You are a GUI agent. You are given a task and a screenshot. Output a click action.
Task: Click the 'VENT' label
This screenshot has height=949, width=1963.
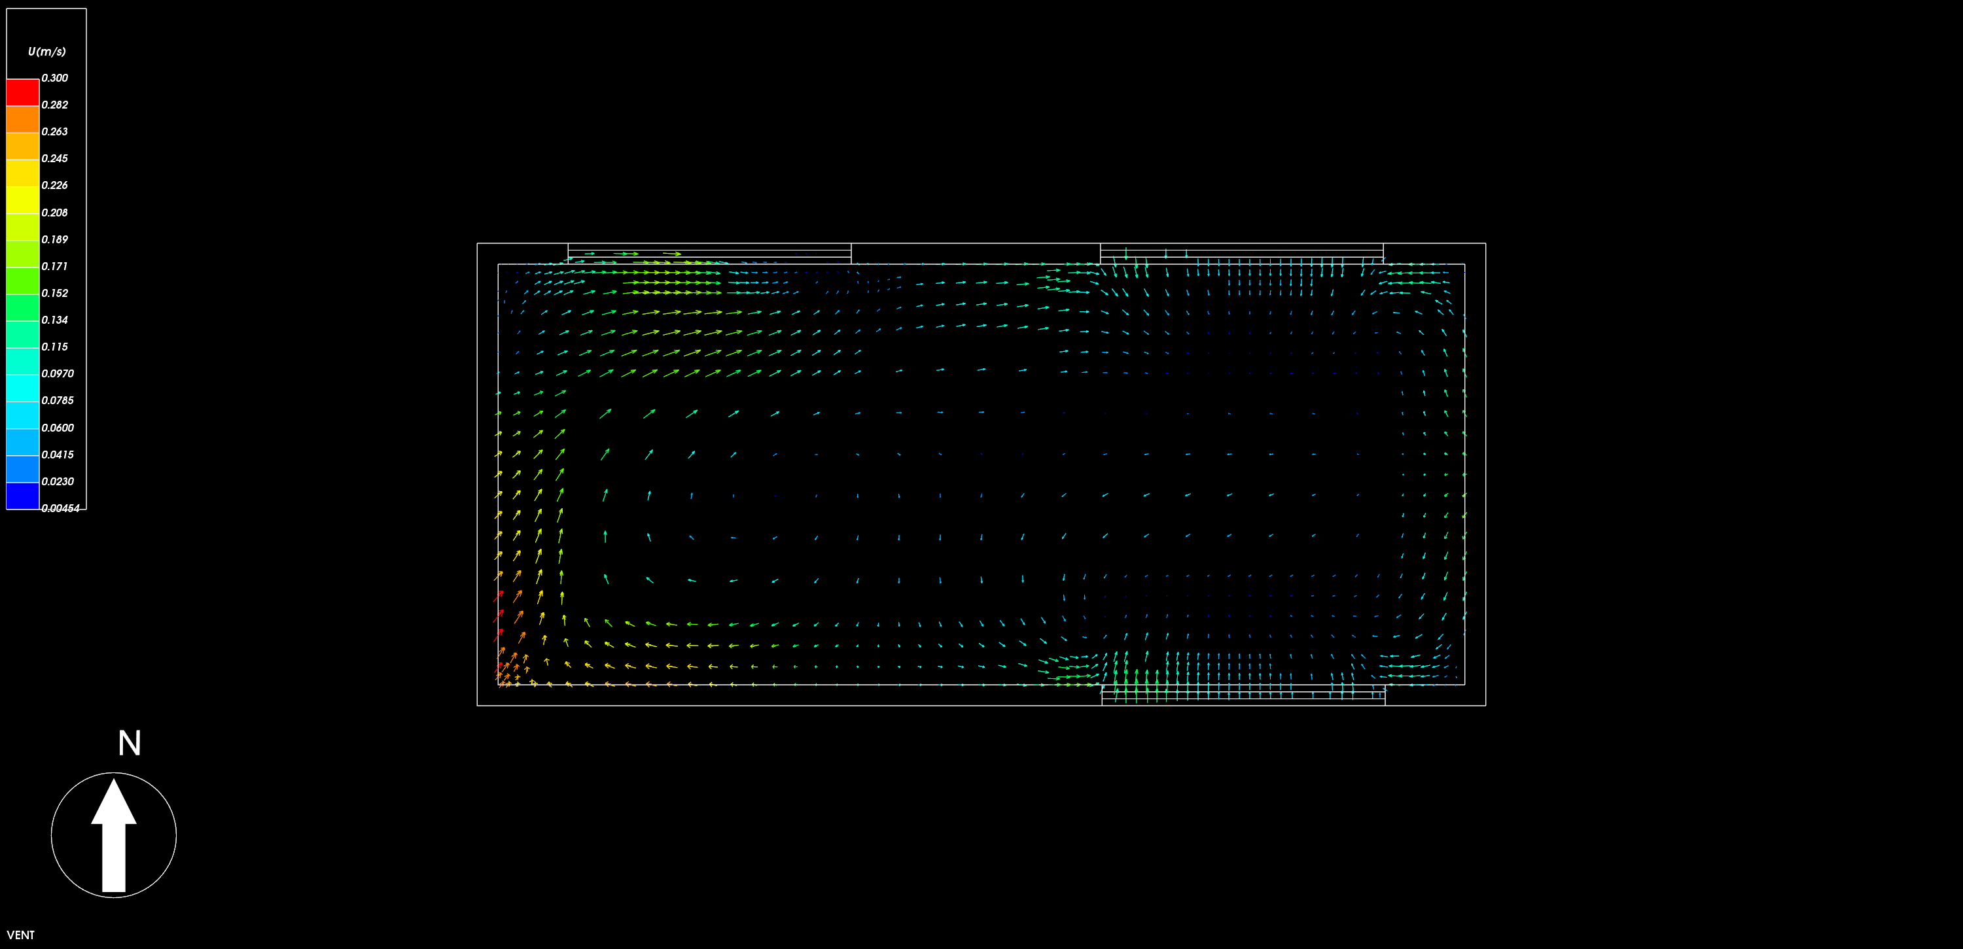click(20, 935)
